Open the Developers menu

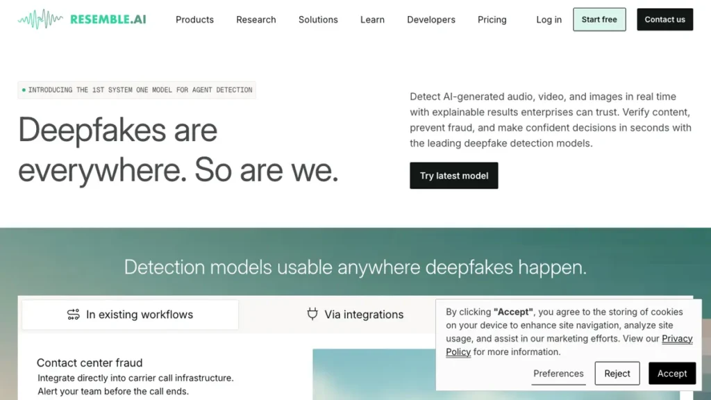click(430, 19)
